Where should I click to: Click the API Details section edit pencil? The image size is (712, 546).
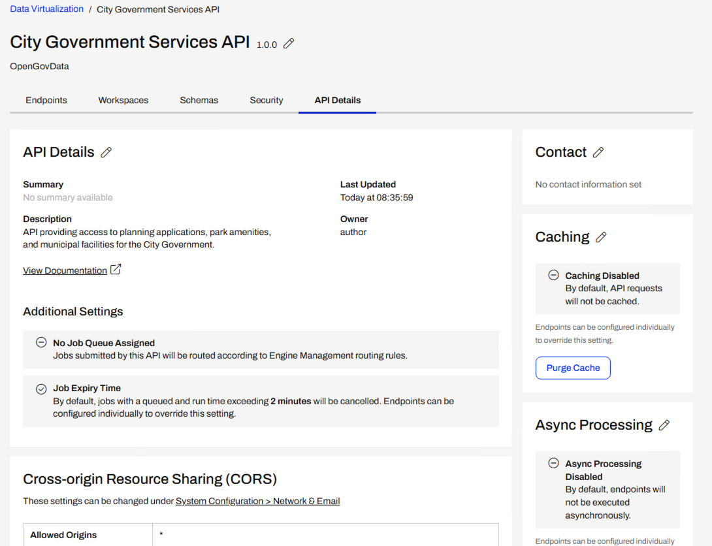pos(106,152)
